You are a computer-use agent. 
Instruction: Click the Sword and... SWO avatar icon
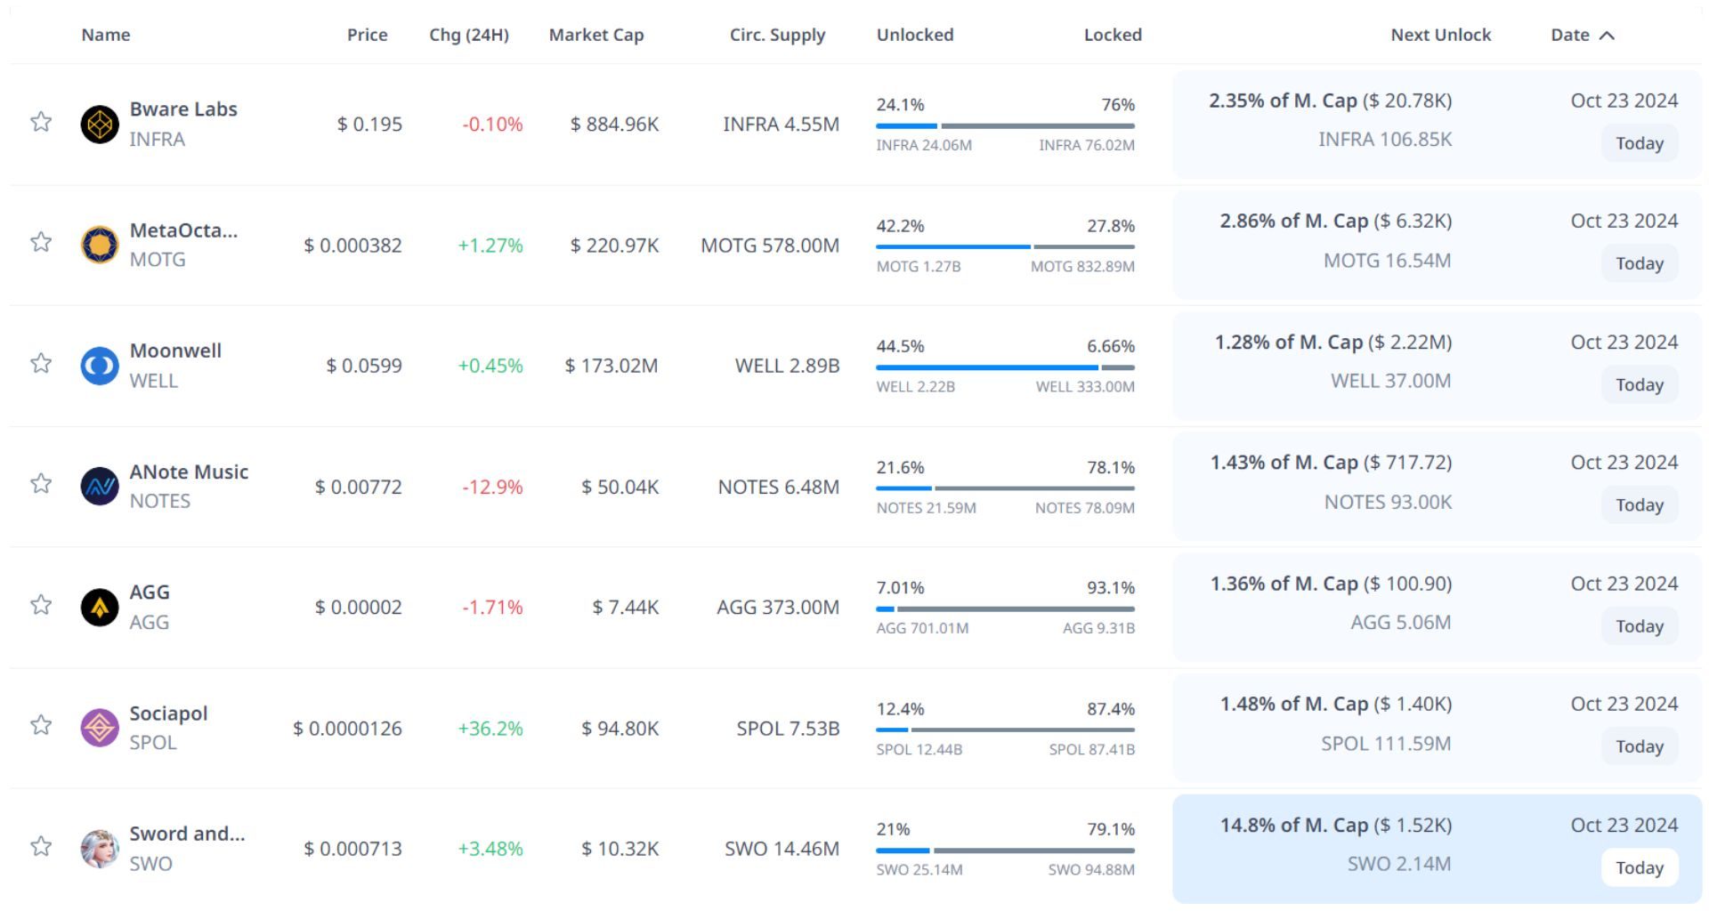click(100, 849)
